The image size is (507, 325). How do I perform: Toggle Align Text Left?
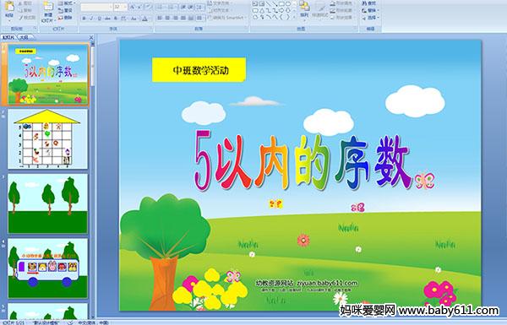click(160, 18)
